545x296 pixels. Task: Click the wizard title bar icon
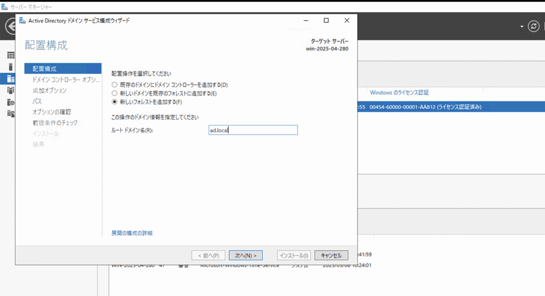click(22, 21)
